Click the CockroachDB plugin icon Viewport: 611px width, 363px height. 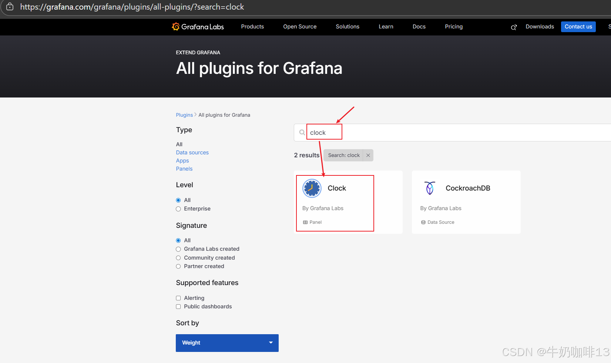[430, 188]
